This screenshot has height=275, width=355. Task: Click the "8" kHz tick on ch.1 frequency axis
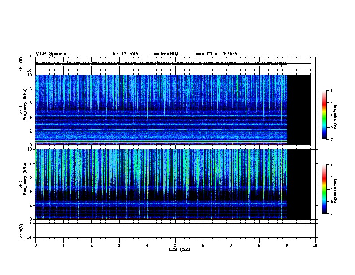pos(31,89)
